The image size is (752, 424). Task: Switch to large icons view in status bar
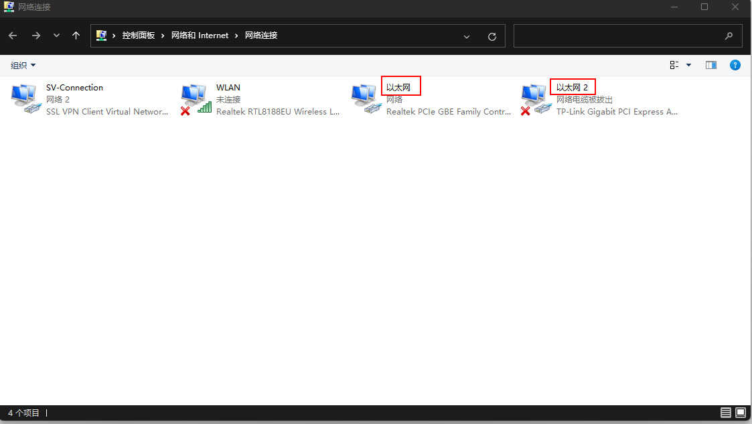click(741, 413)
